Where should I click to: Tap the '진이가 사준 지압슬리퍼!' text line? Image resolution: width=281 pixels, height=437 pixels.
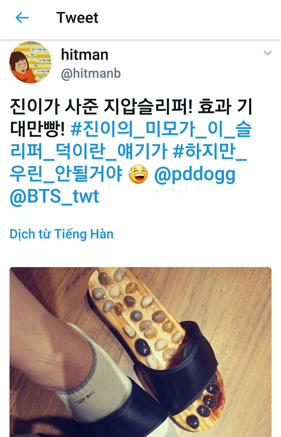(x=101, y=107)
